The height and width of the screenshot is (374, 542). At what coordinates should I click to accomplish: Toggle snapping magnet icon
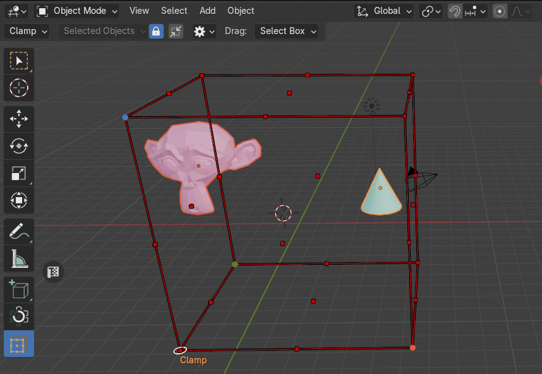(x=455, y=11)
